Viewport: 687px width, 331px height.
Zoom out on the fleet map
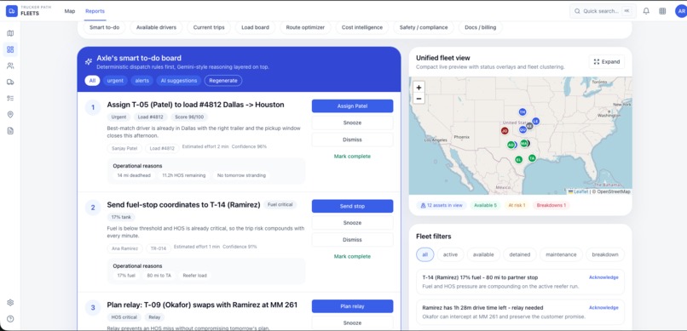tap(419, 99)
